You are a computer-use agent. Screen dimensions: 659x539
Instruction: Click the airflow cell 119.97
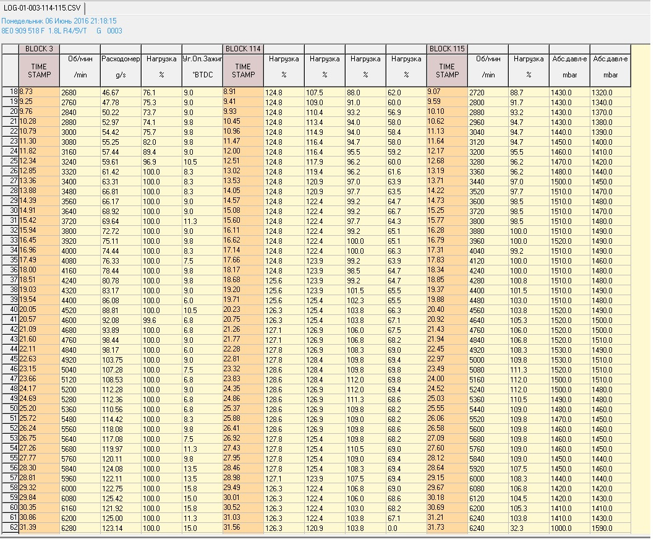pyautogui.click(x=121, y=449)
